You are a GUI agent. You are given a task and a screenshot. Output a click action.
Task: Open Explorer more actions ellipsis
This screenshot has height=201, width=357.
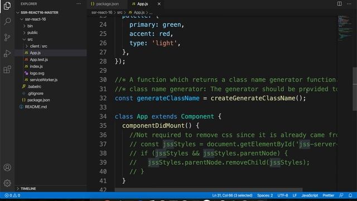pos(79,4)
